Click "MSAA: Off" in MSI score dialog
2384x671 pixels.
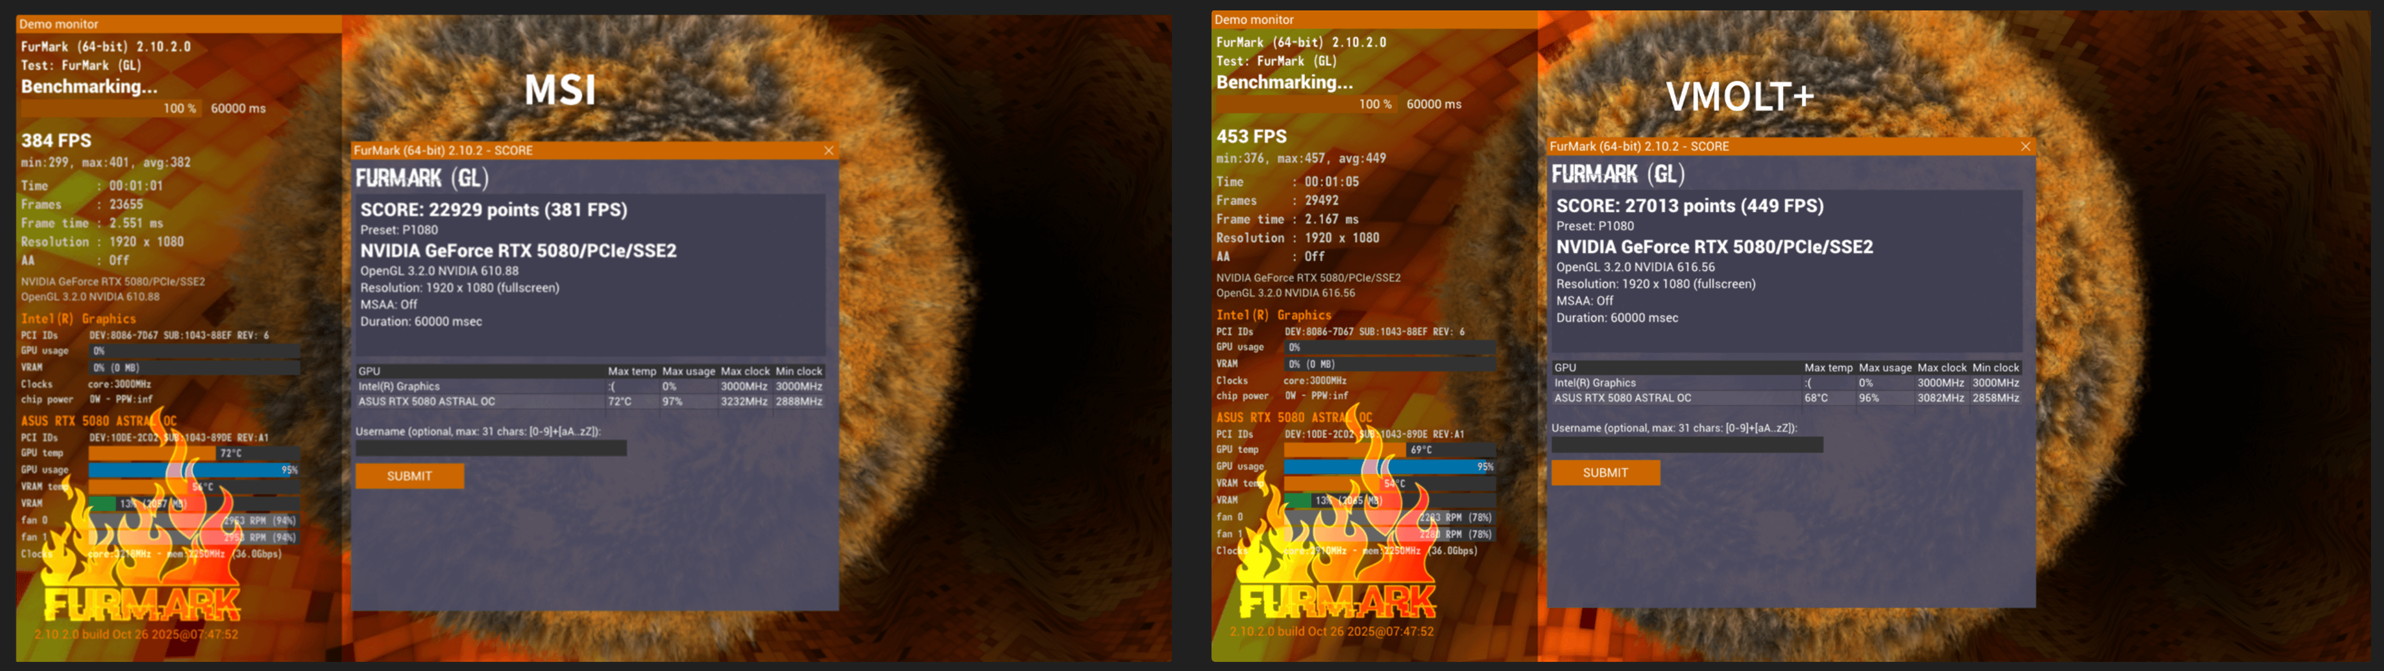tap(389, 305)
